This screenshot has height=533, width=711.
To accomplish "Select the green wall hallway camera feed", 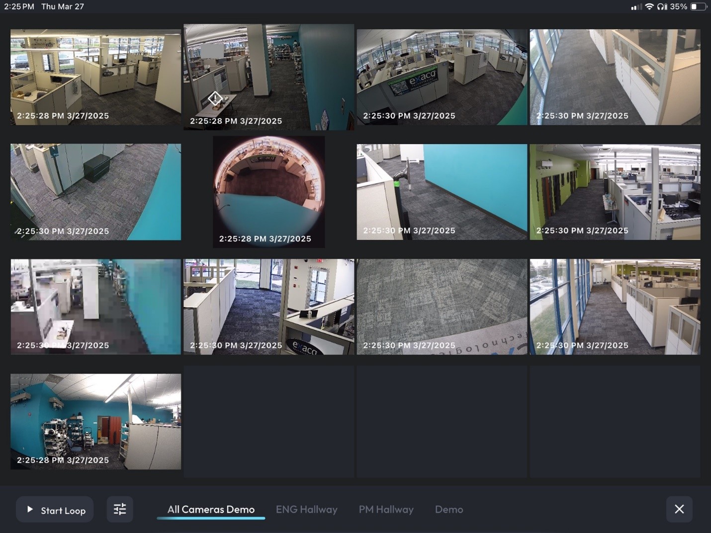I will click(615, 192).
